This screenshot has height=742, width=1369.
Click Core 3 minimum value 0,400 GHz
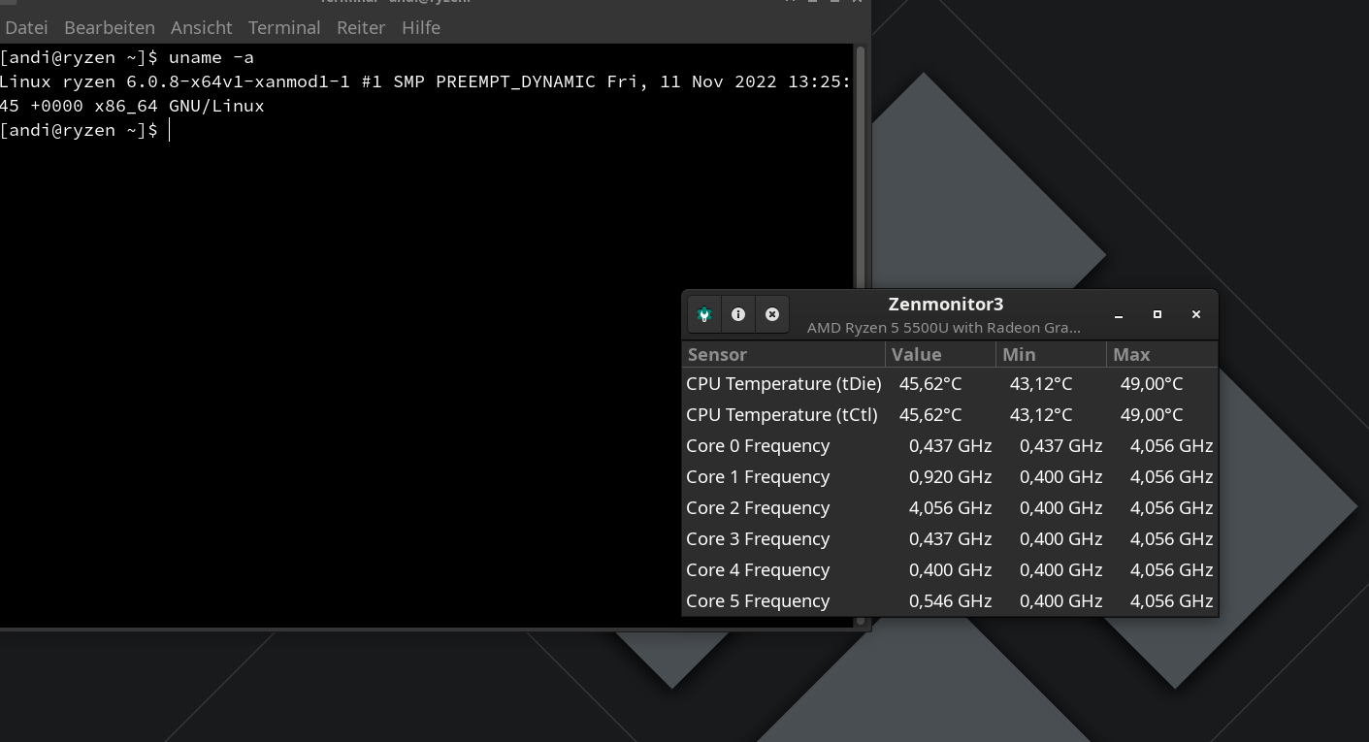tap(1061, 539)
